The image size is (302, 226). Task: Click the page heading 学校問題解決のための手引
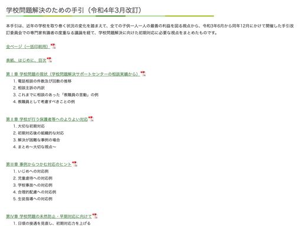click(74, 10)
